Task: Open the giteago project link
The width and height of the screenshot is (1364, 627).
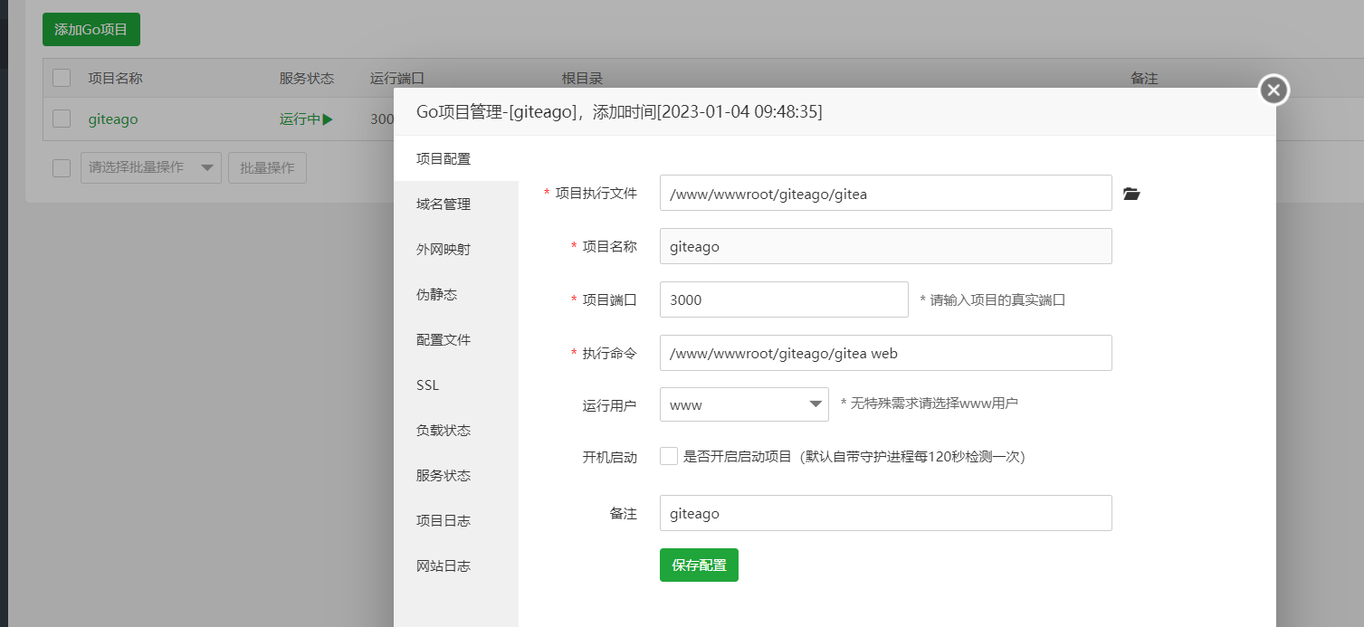Action: 112,119
